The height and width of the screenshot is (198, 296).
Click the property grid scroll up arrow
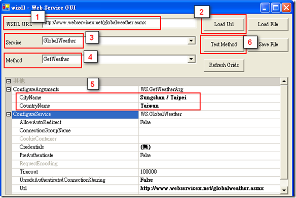point(284,81)
